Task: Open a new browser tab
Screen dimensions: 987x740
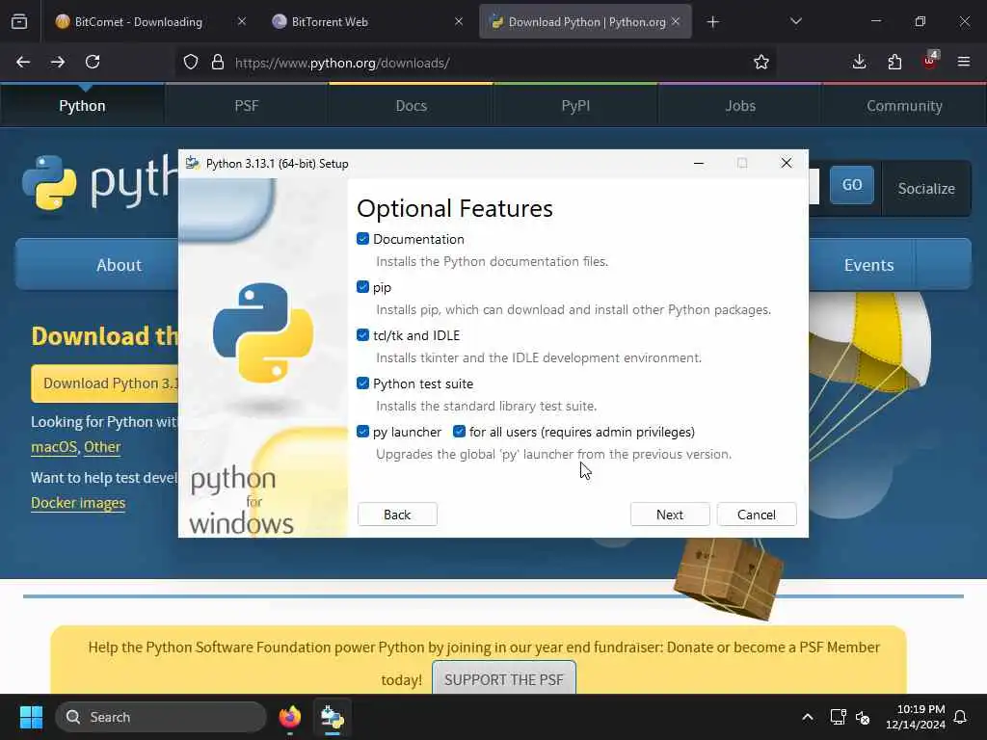Action: [x=712, y=22]
